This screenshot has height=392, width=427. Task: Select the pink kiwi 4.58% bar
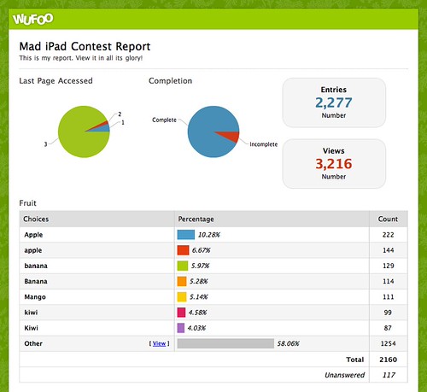[181, 313]
